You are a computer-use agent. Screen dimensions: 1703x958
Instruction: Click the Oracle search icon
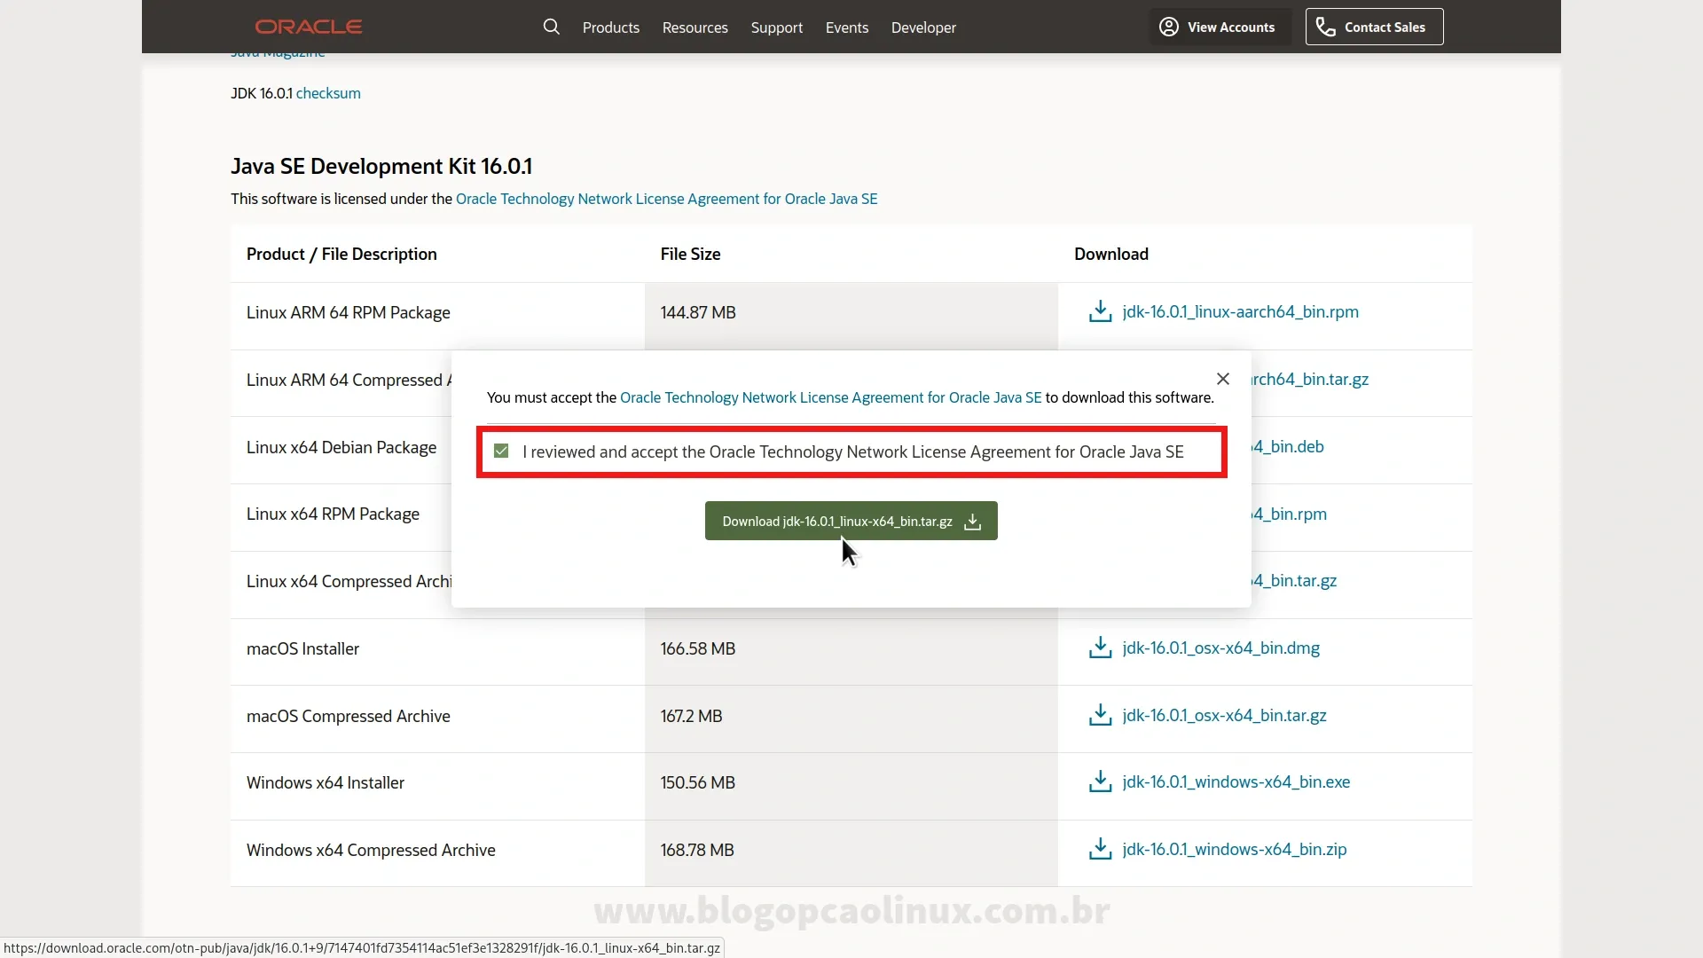click(551, 27)
